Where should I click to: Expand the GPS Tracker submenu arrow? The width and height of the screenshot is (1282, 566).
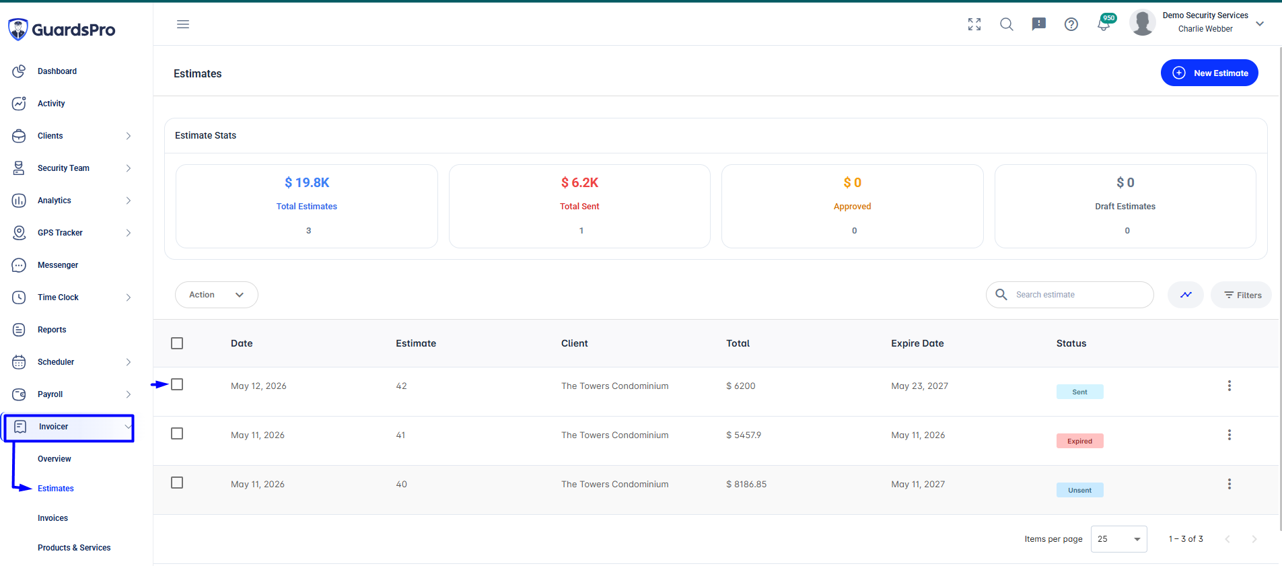[x=129, y=233]
